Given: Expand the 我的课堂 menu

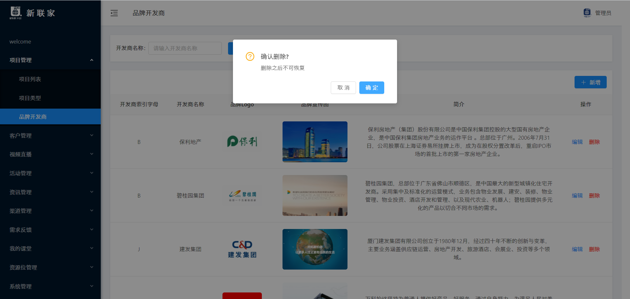Looking at the screenshot, I should pos(50,249).
